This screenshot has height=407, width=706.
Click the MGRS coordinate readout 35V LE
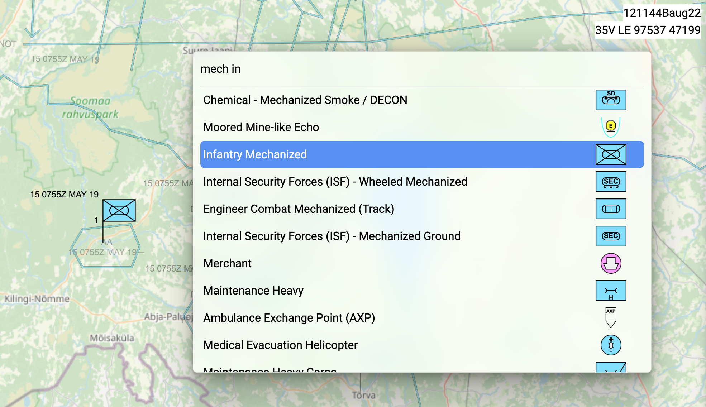[648, 30]
